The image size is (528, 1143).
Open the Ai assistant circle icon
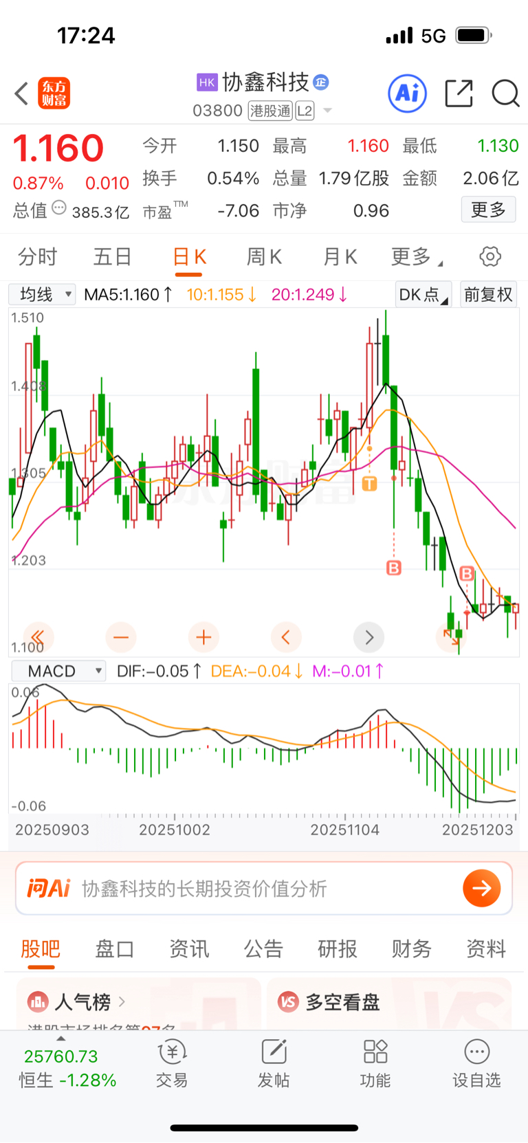tap(408, 93)
